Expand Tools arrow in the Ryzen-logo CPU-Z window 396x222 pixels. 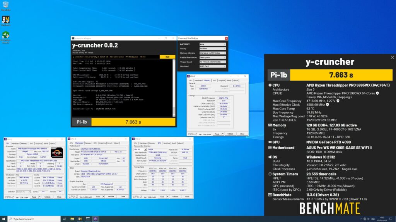tap(40, 197)
